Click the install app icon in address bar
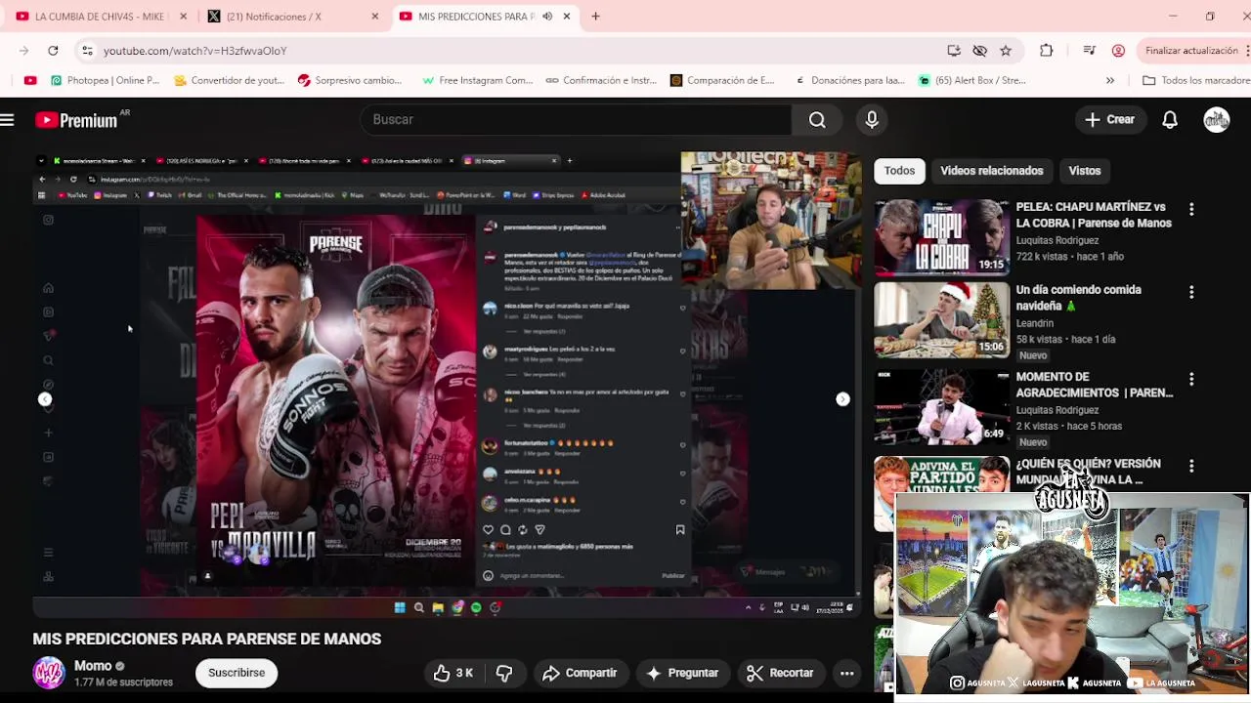This screenshot has width=1251, height=703. tap(954, 51)
